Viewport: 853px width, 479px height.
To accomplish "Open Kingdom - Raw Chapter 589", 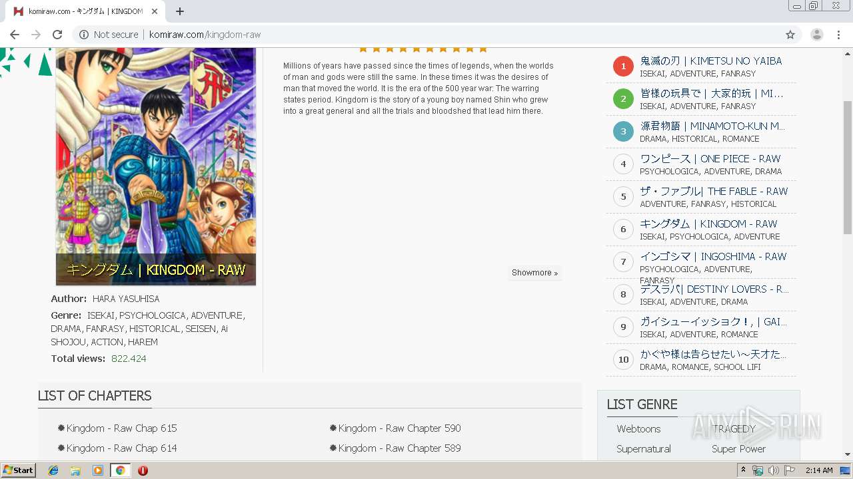I will 399,448.
